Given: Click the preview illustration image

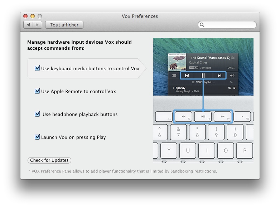Looking at the screenshot, I should [203, 101].
